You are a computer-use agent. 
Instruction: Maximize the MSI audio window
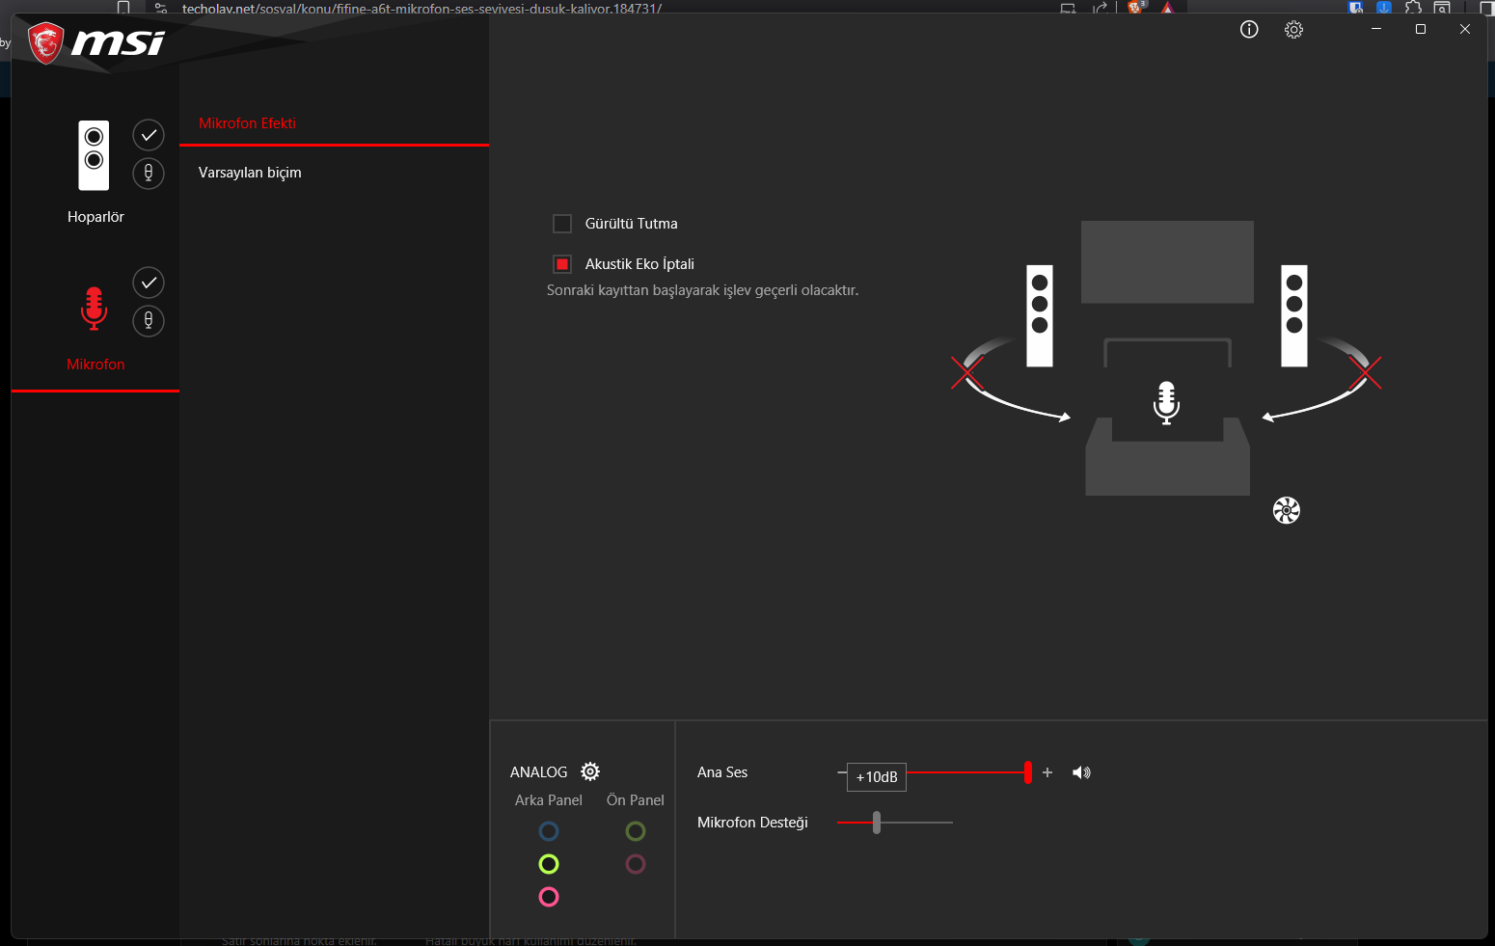(1421, 29)
